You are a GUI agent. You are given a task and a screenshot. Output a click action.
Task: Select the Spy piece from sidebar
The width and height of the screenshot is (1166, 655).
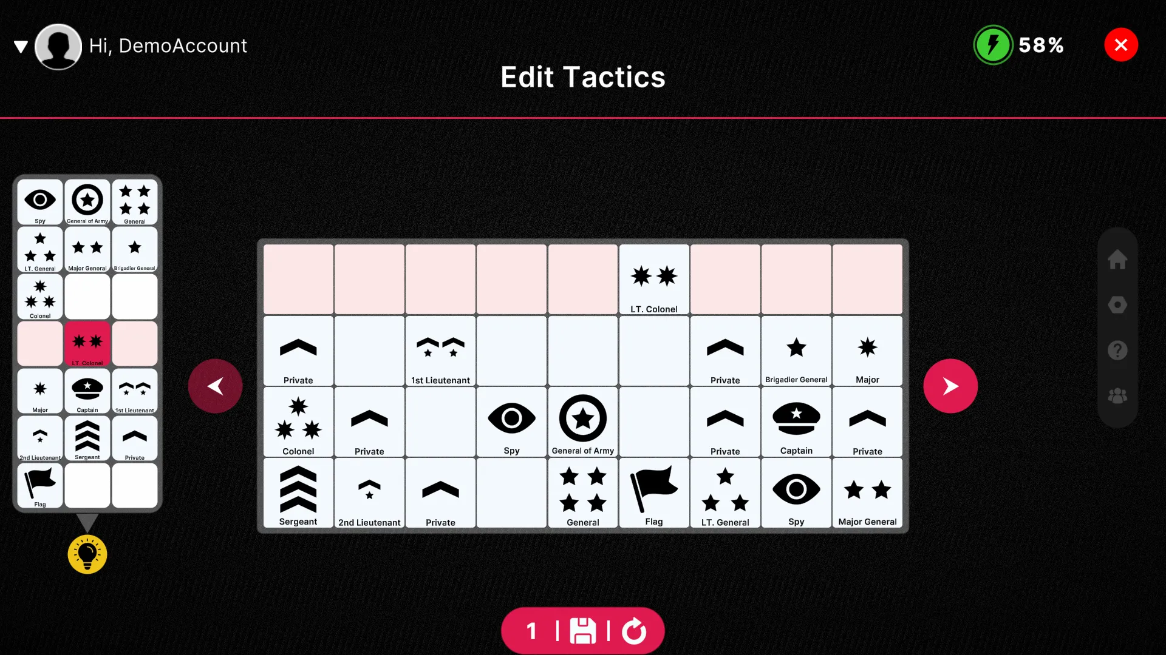[39, 201]
